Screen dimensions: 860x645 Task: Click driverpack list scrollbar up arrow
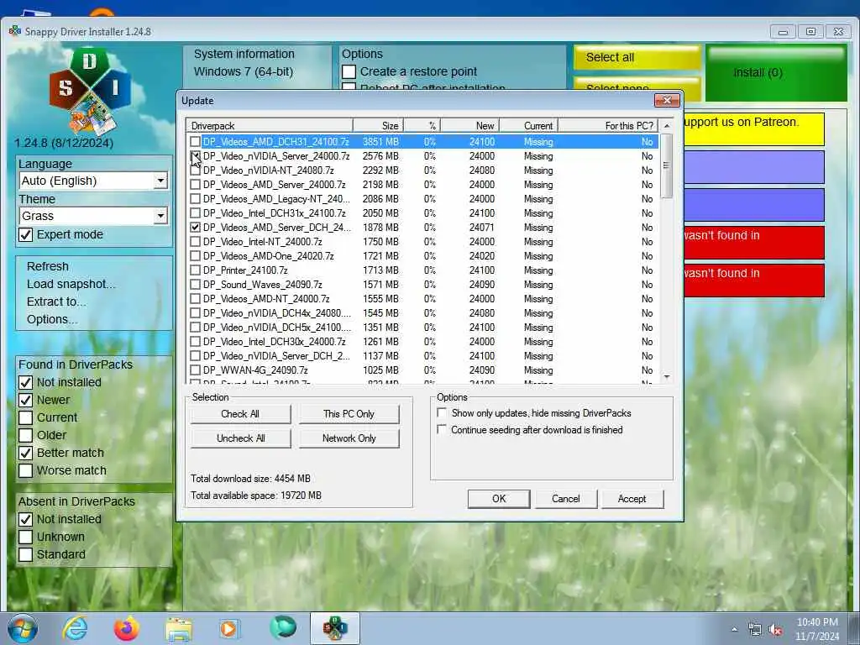(x=666, y=126)
